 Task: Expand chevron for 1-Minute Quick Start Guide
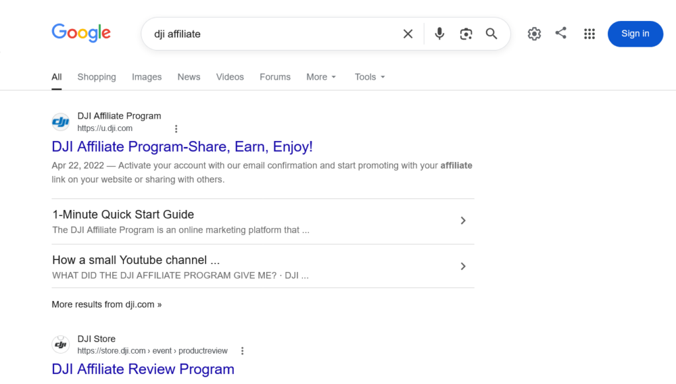click(463, 221)
